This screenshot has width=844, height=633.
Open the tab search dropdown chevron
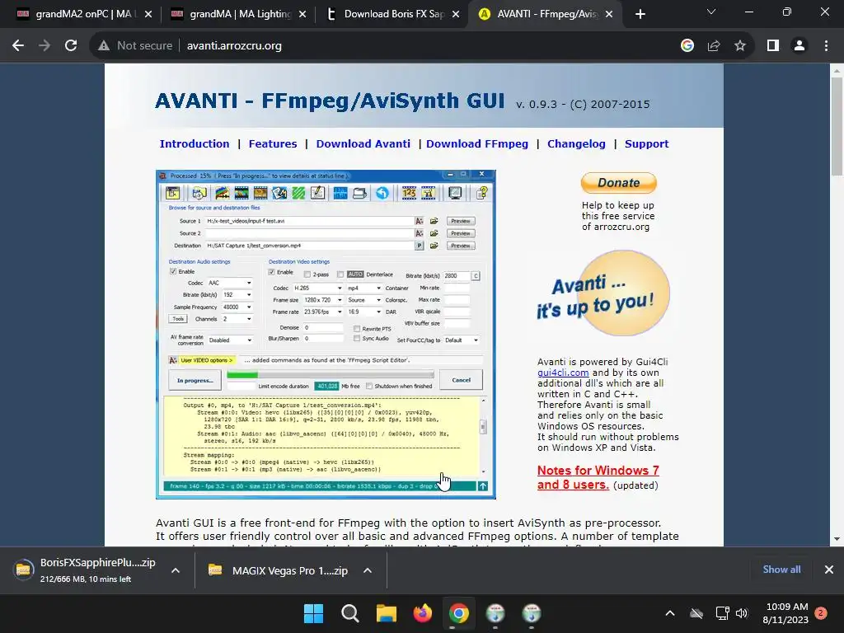pos(711,12)
